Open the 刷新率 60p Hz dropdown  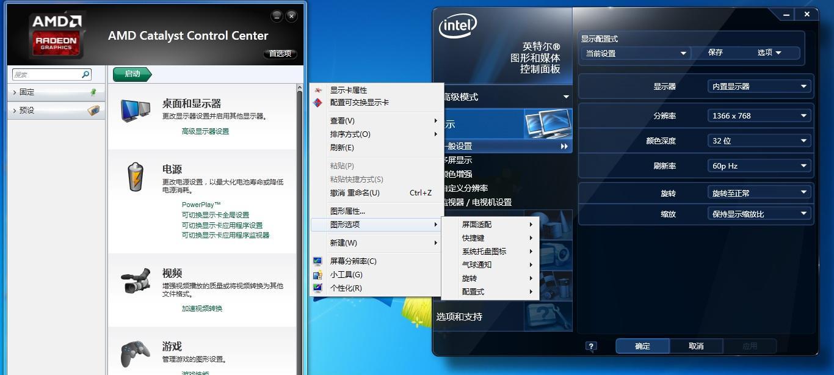[x=759, y=166]
